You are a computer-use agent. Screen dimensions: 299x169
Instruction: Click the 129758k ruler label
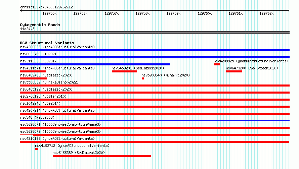pos(142,13)
